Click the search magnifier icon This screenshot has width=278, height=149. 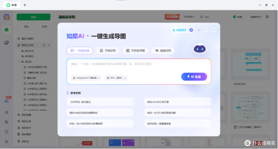[202, 17]
